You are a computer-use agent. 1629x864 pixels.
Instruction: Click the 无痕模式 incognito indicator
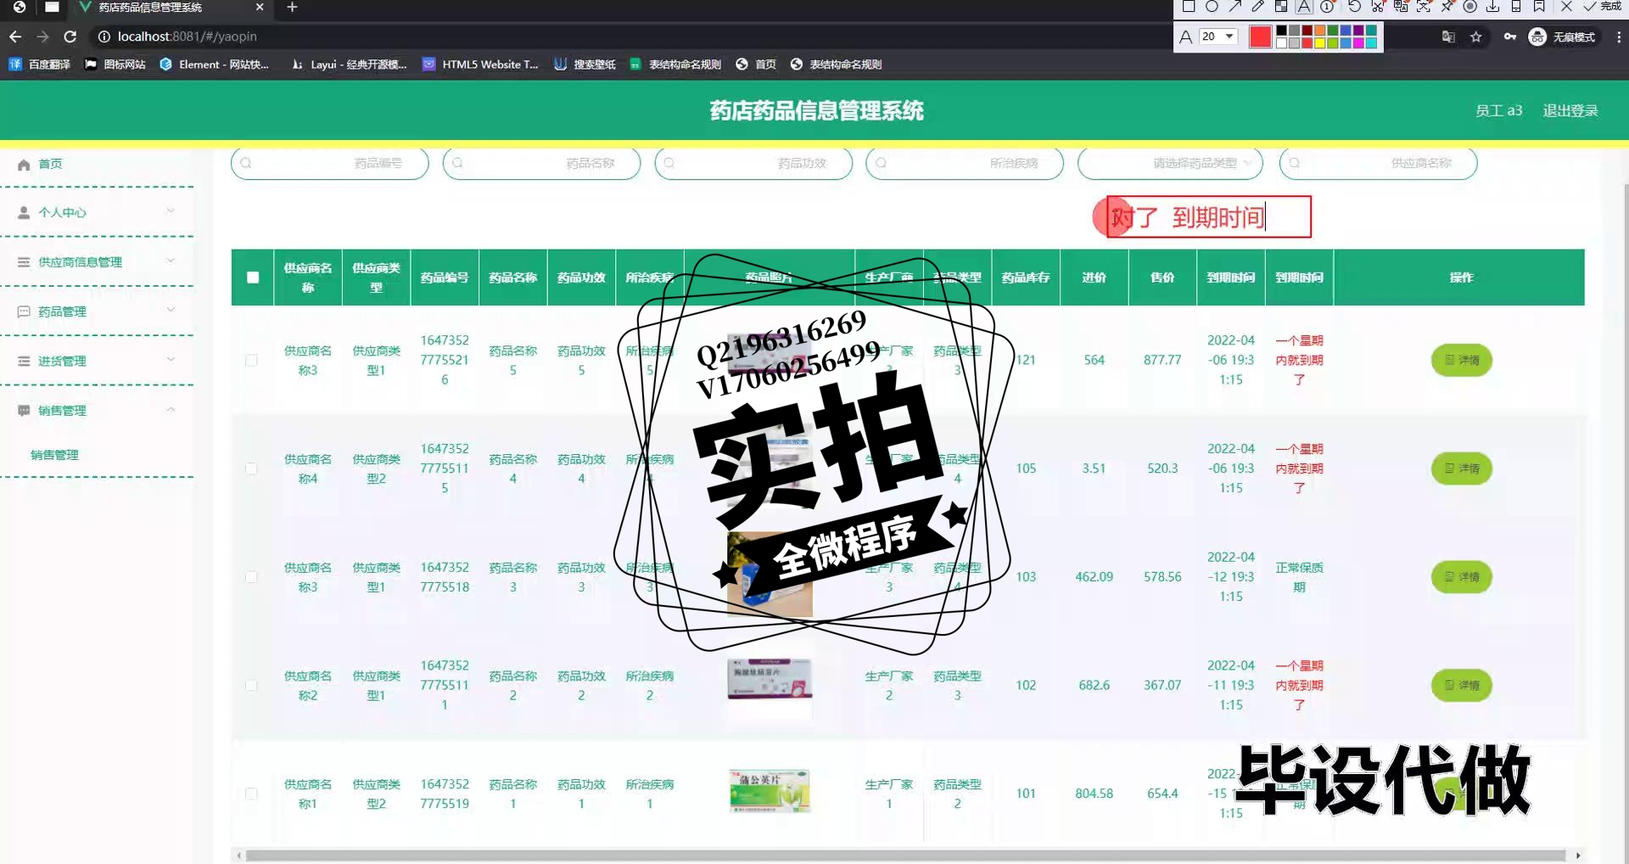1562,36
